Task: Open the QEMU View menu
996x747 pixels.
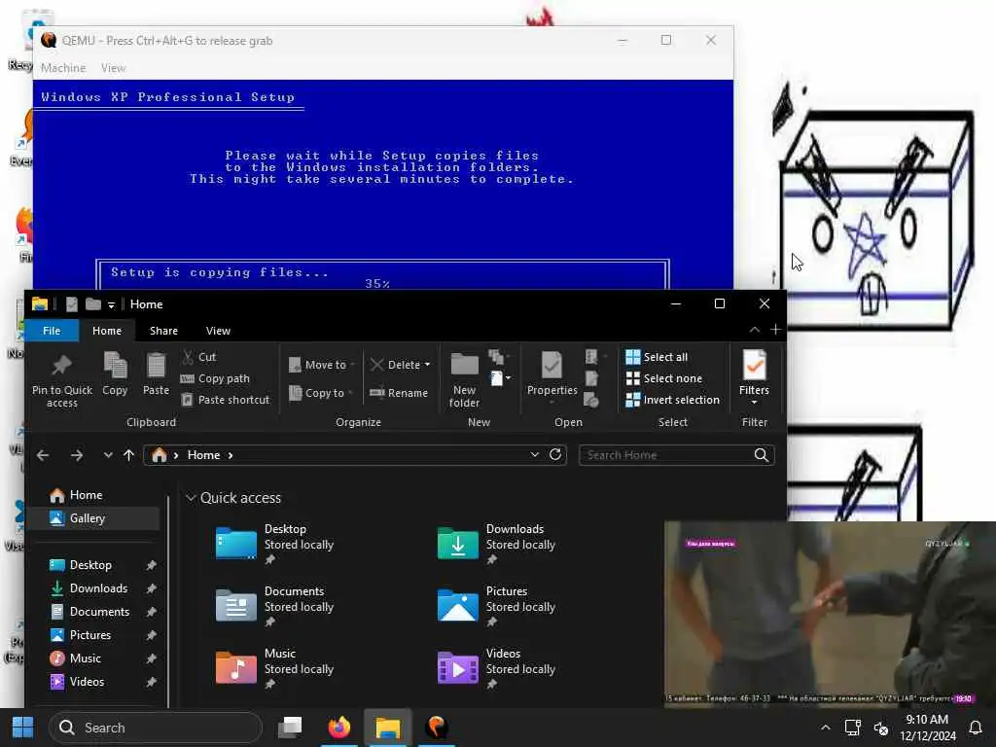Action: click(x=113, y=68)
